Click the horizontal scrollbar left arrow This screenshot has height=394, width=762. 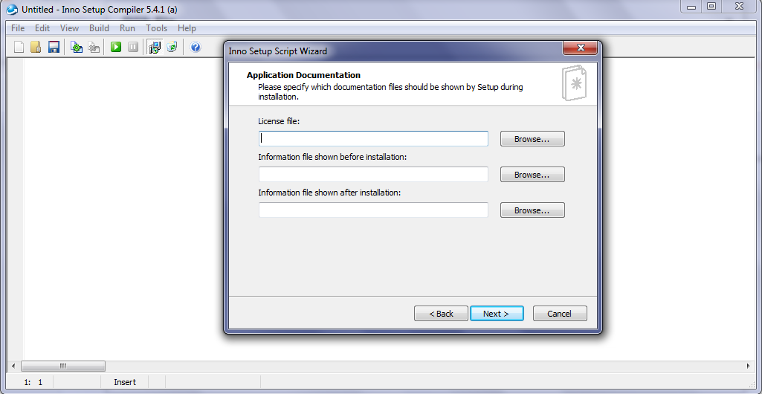point(13,366)
